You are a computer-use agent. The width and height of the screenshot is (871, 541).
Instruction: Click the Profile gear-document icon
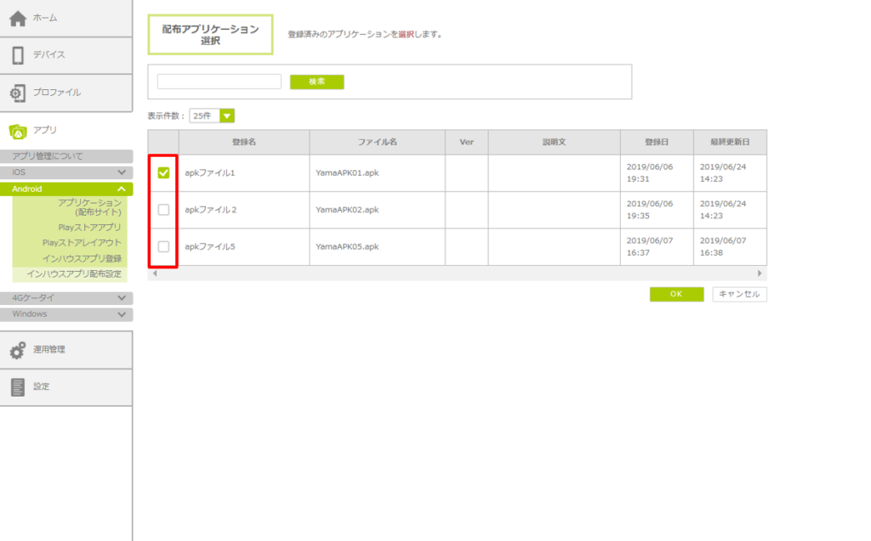(18, 93)
